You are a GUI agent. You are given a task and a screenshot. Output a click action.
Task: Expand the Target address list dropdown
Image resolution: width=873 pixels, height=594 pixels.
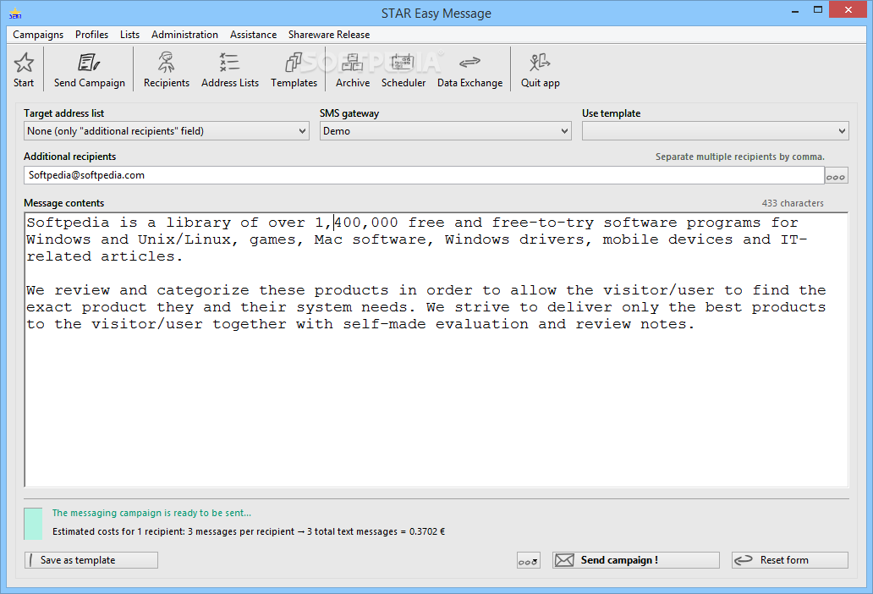tap(302, 131)
